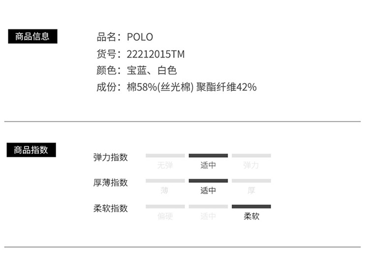Image resolution: width=369 pixels, height=261 pixels.
Task: Select the highlighted 柔软 softness option
Action: pos(251,216)
